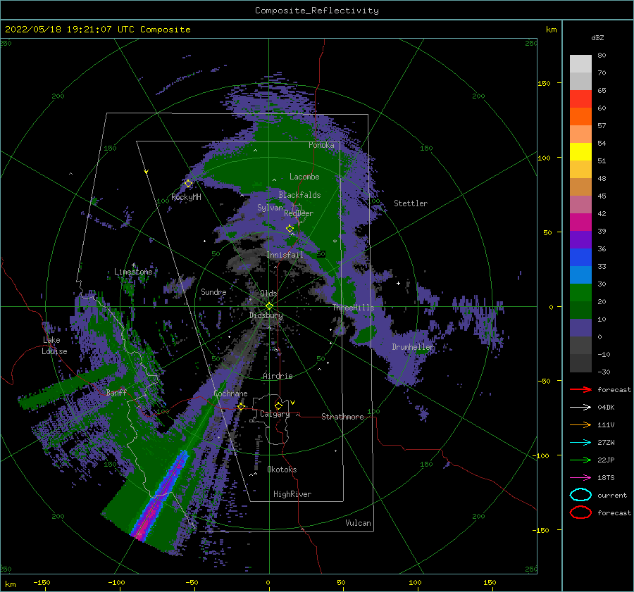Click the Blackfalds label

tap(299, 195)
